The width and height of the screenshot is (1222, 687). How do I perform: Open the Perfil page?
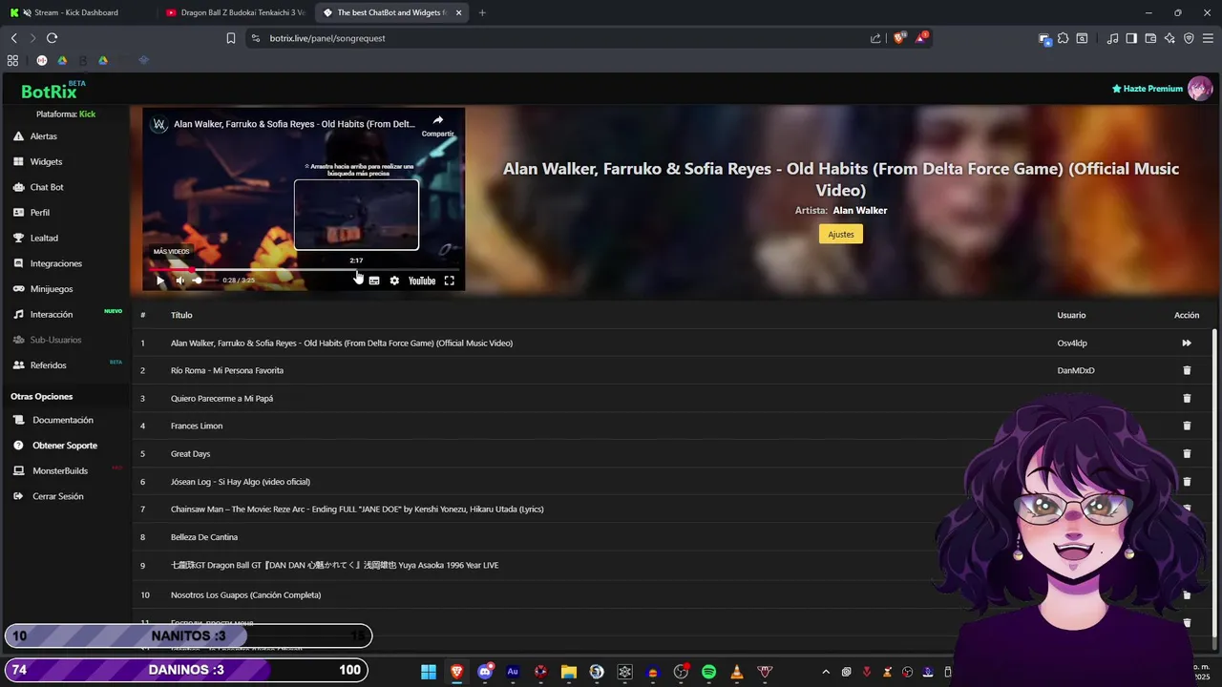click(x=39, y=213)
